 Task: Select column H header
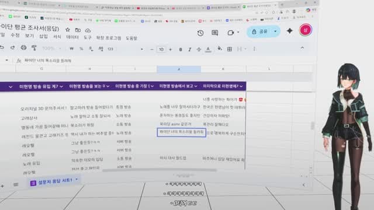tap(89, 69)
